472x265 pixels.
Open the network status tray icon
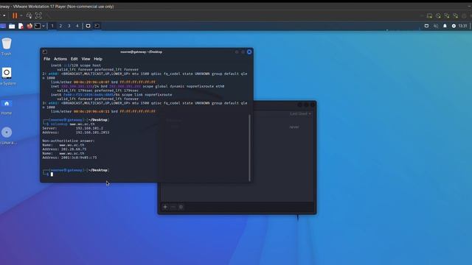426,26
